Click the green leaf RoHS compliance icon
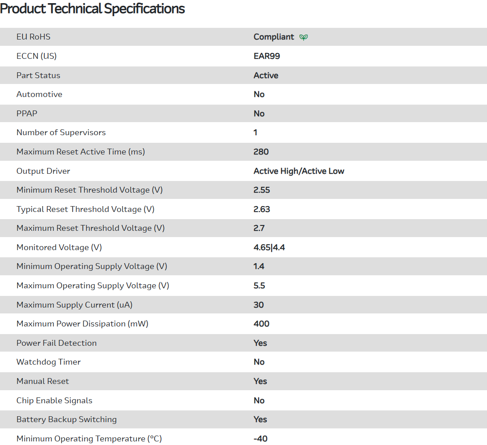This screenshot has height=445, width=487. point(303,37)
